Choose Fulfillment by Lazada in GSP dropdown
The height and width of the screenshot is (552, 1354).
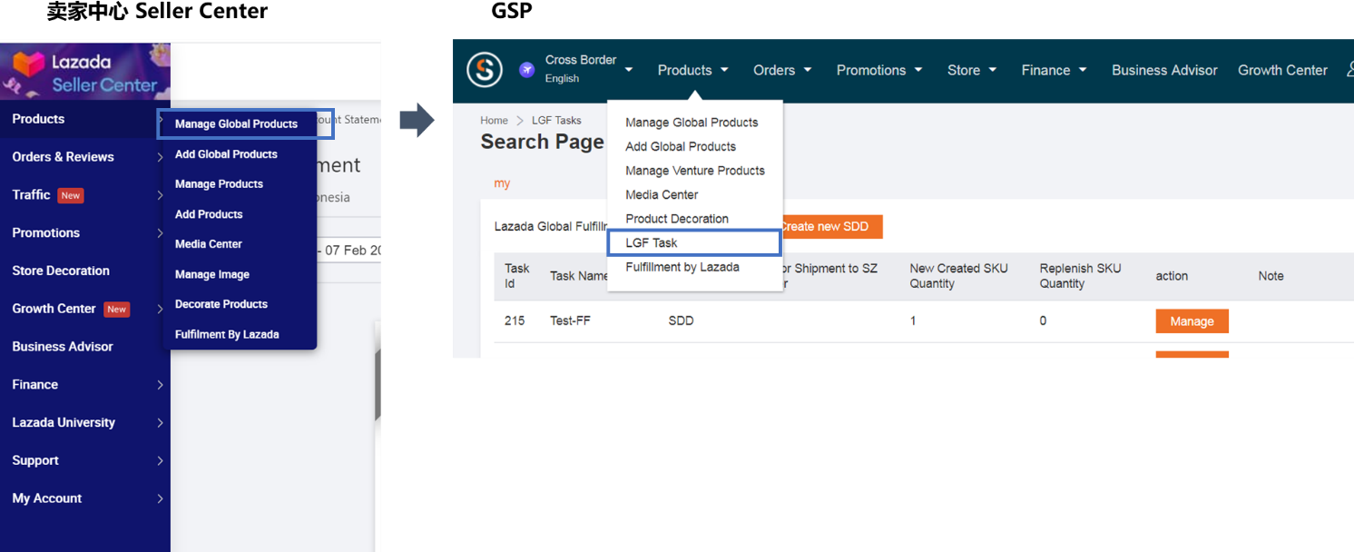[x=682, y=267]
